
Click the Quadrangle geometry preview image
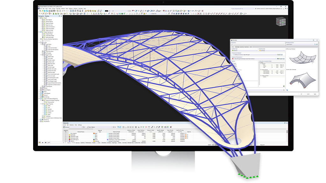[x=302, y=80]
